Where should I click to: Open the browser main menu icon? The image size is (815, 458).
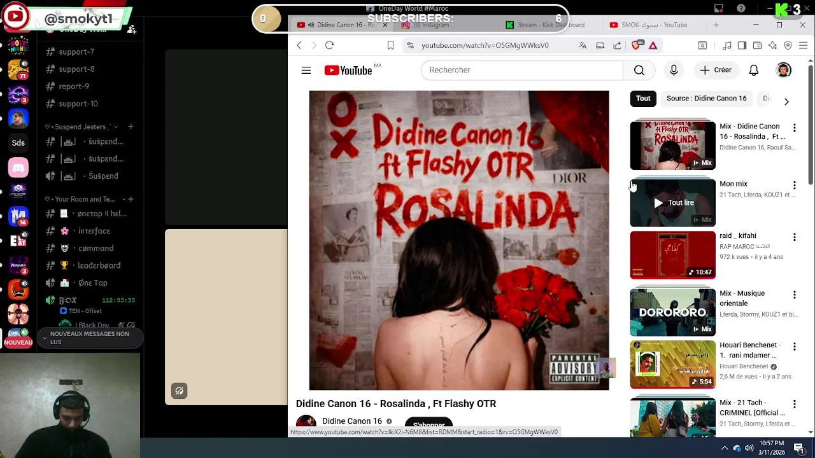click(x=804, y=45)
